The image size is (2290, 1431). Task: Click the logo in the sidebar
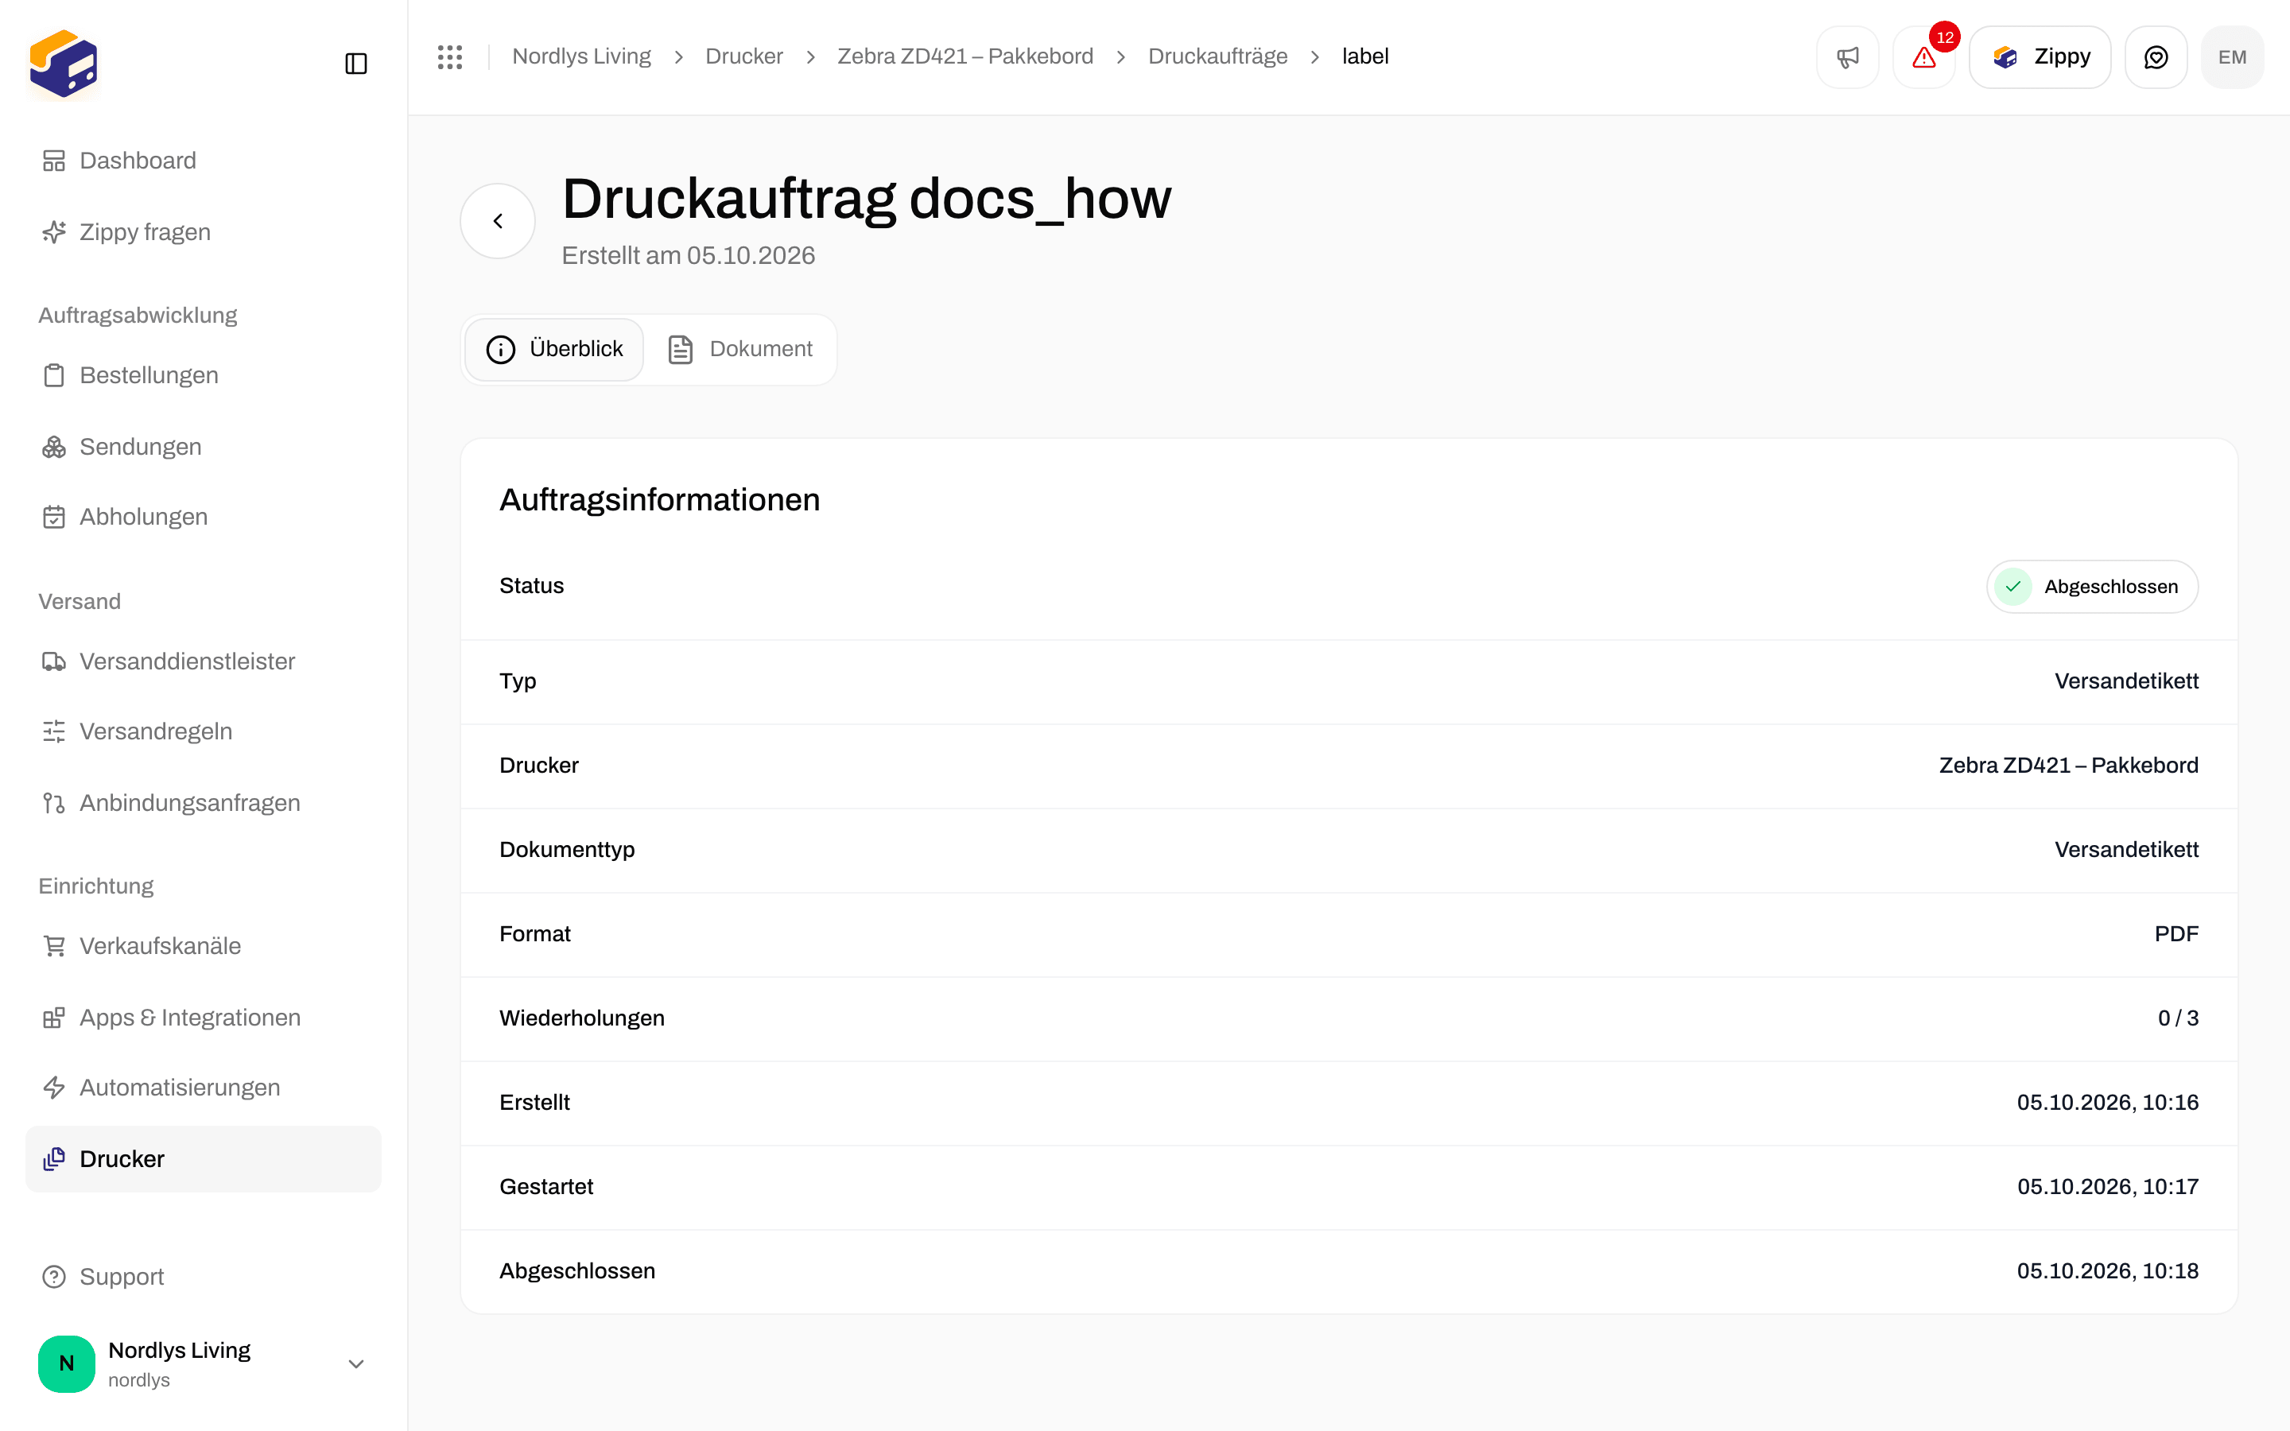[x=64, y=64]
